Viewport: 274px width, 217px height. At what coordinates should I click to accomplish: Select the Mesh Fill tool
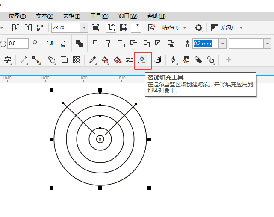point(130,60)
